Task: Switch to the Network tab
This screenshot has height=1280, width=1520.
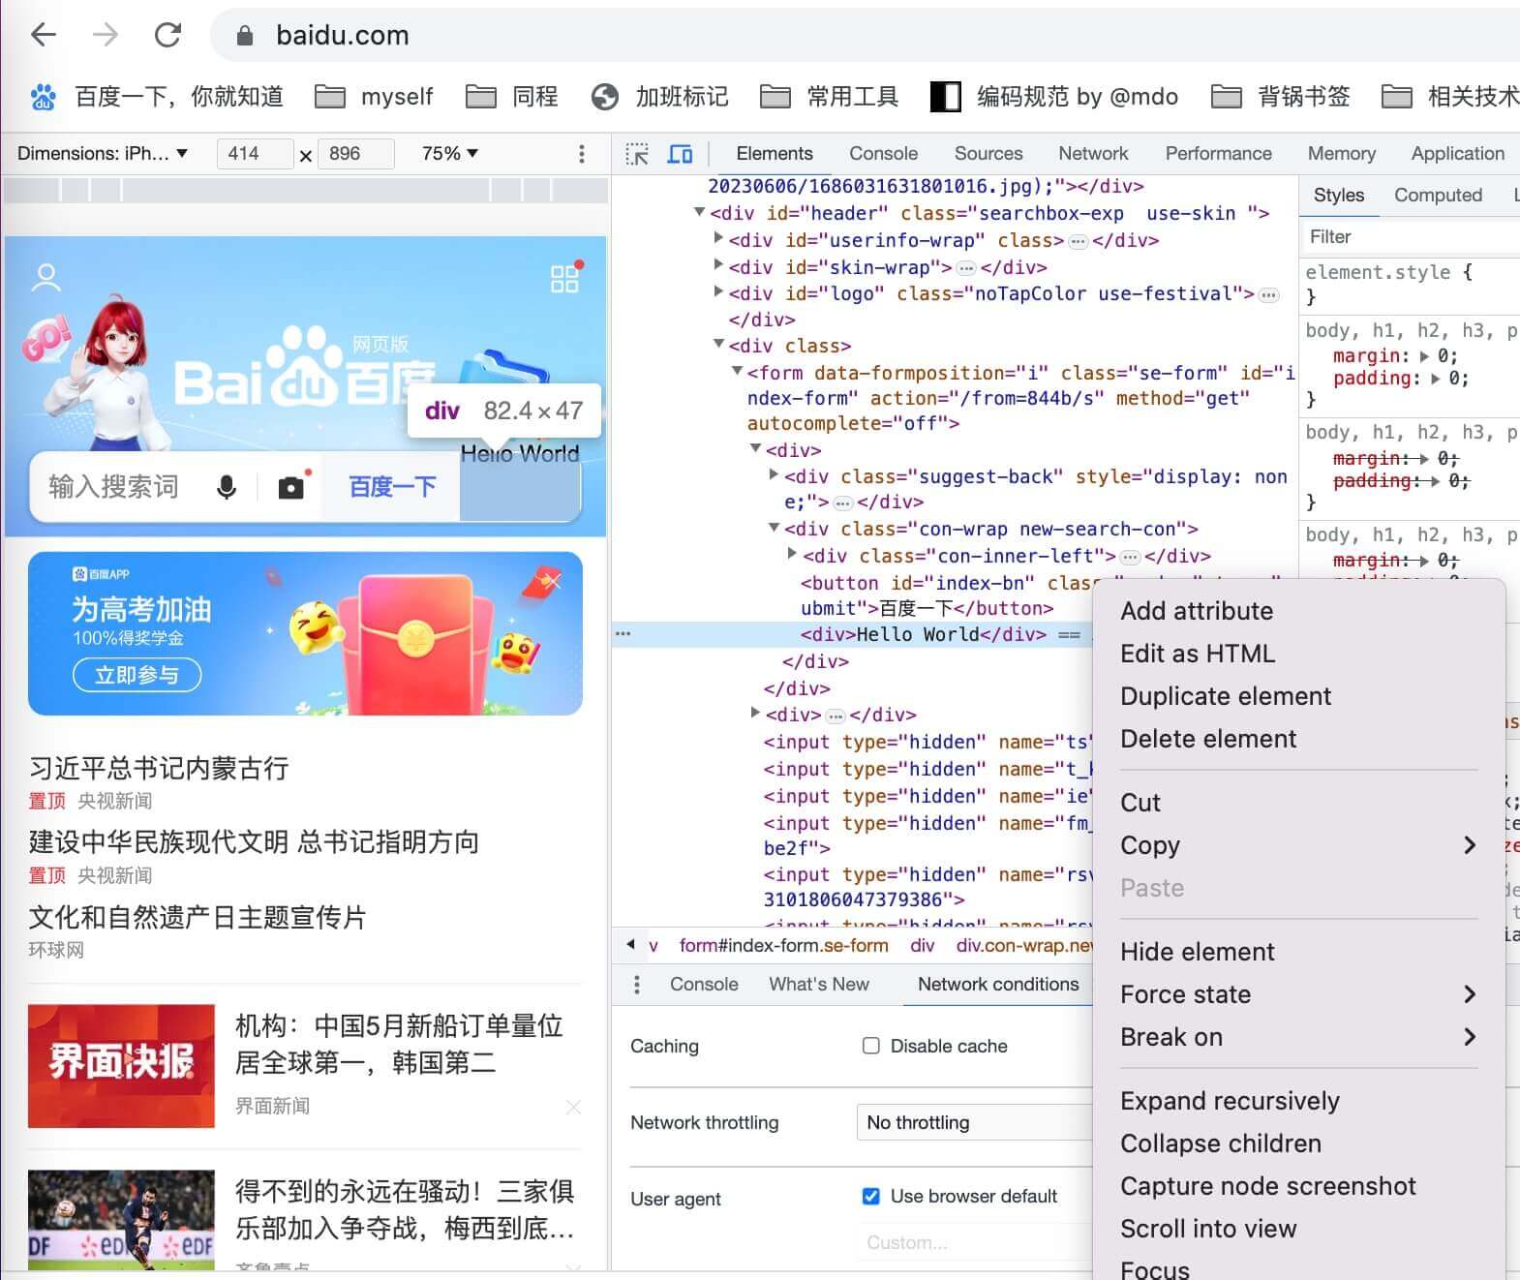Action: [x=1093, y=154]
